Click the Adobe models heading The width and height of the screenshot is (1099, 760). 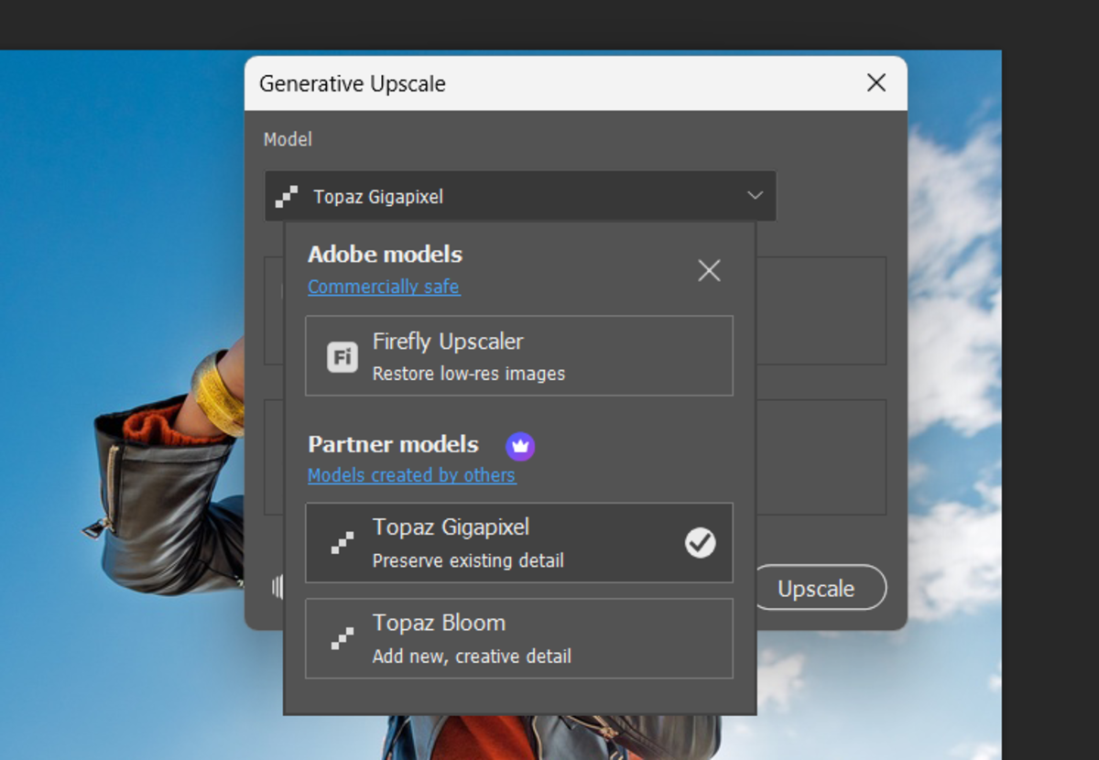(385, 254)
